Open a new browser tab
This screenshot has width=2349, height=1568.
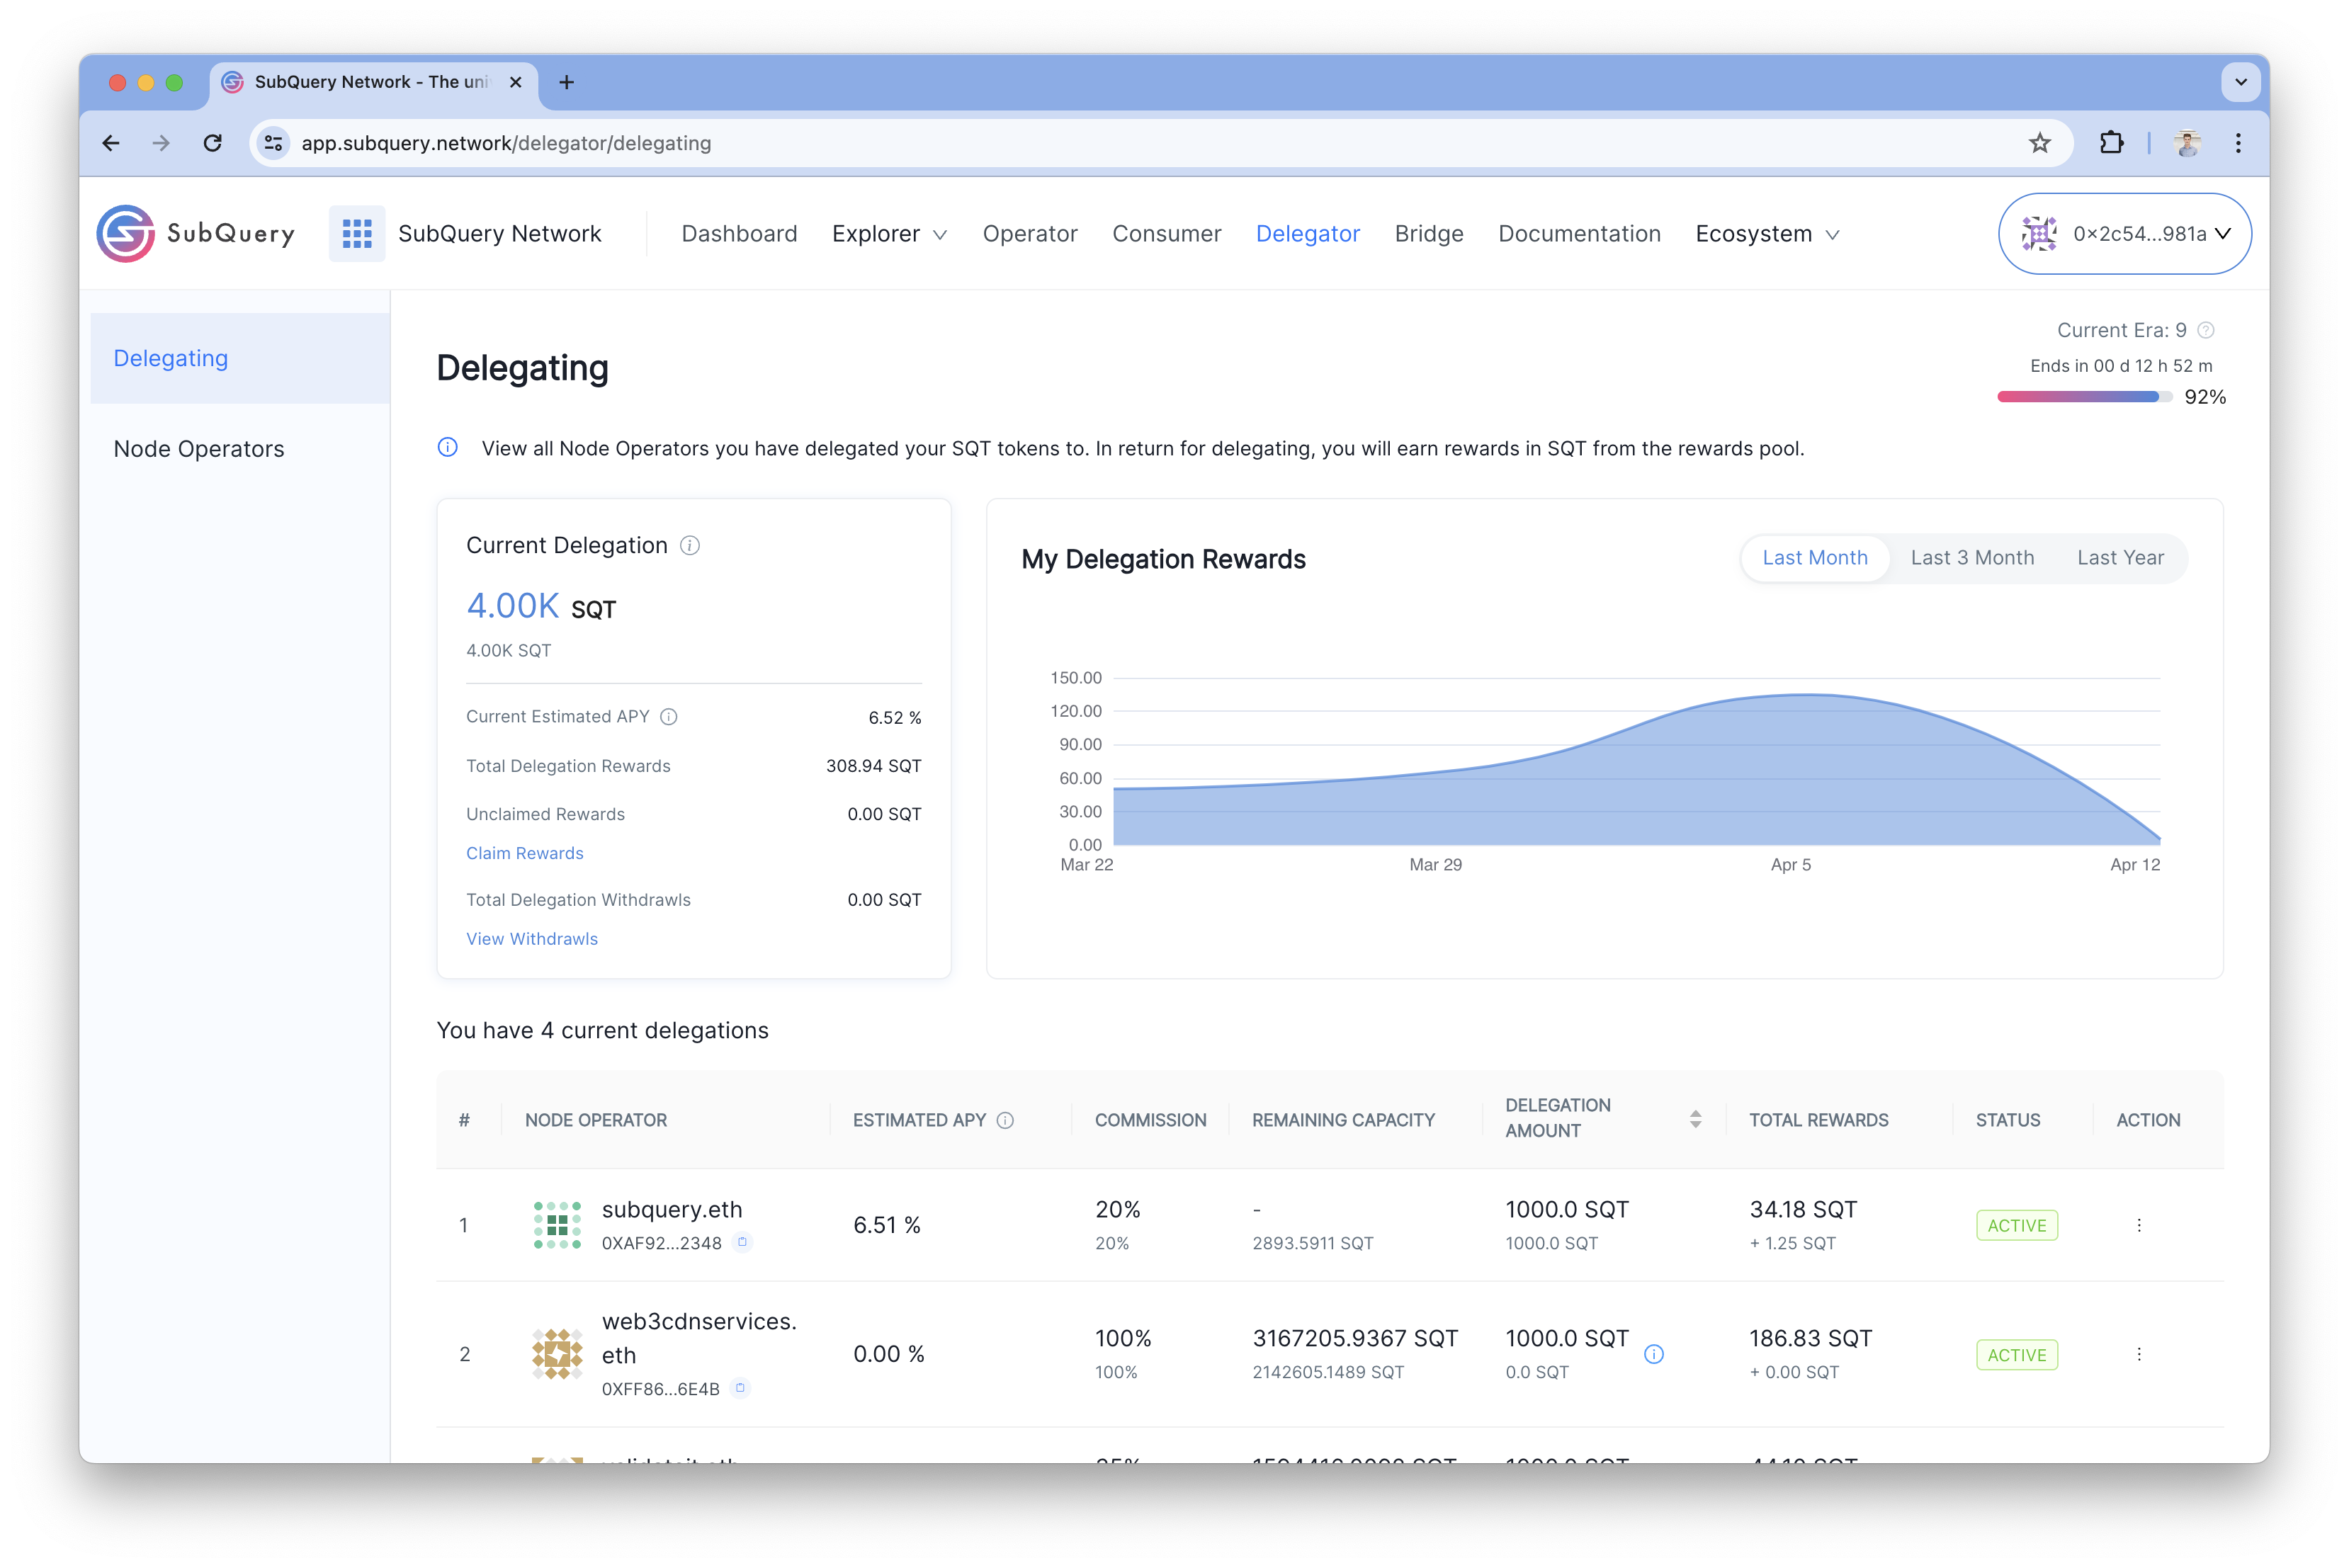pyautogui.click(x=566, y=82)
